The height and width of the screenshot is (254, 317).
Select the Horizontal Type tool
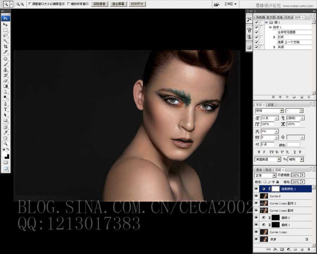[x=5, y=110]
